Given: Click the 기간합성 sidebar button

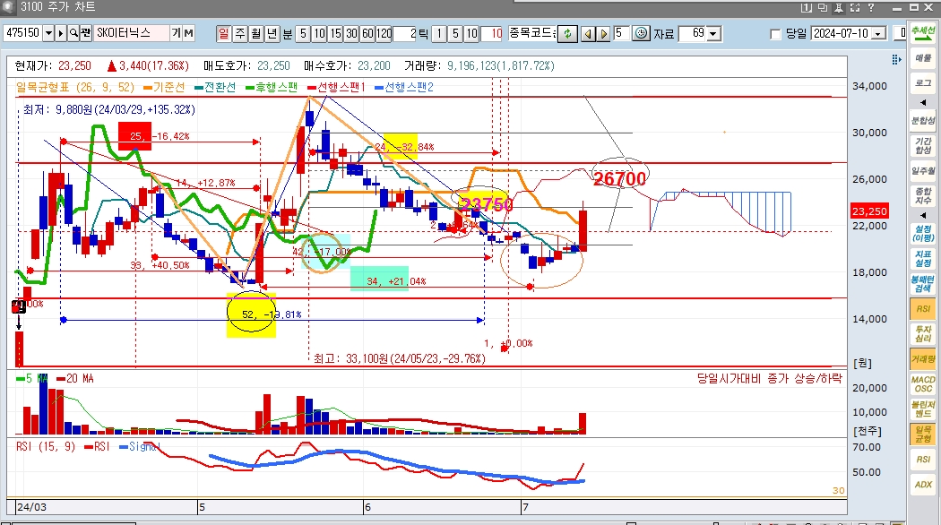Looking at the screenshot, I should [x=923, y=145].
